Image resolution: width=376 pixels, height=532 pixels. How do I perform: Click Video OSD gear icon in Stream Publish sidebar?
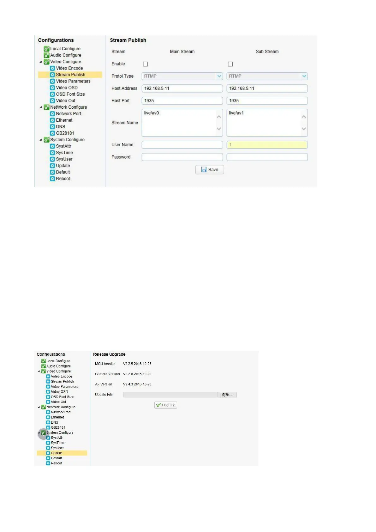(x=52, y=88)
